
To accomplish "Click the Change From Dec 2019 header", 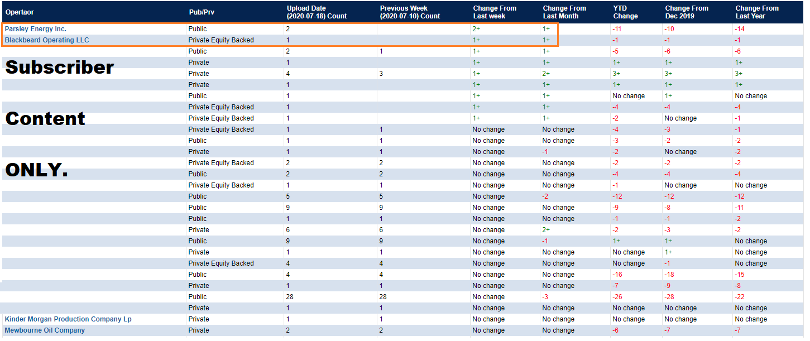I will 687,12.
